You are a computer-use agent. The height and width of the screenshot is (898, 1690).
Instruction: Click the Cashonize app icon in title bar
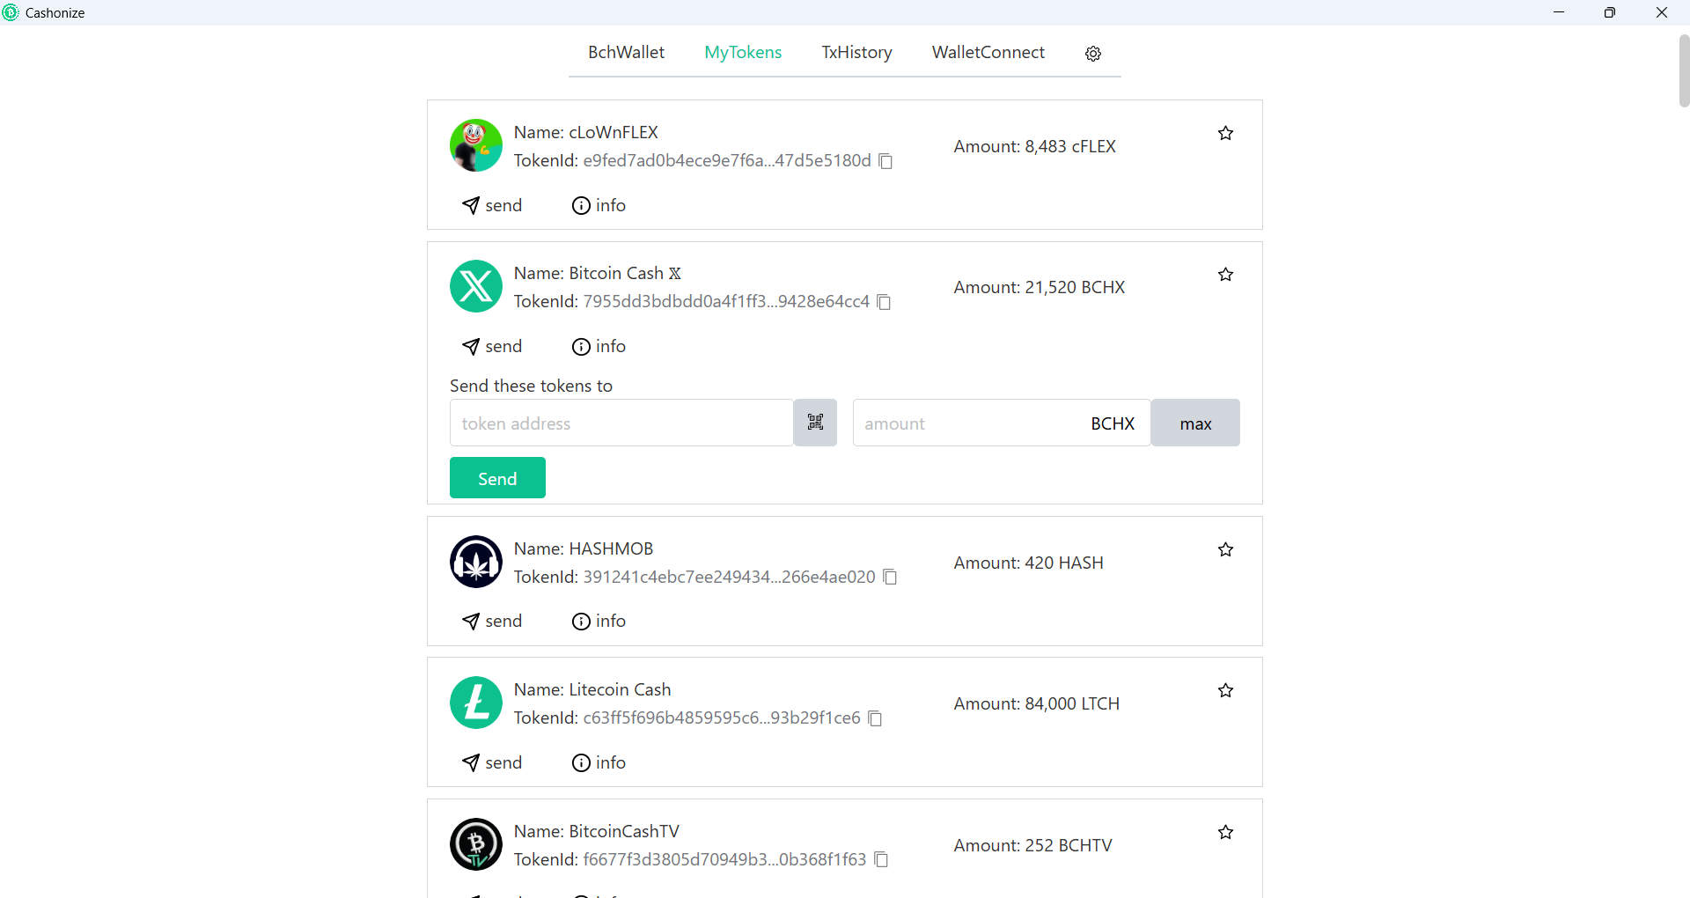(x=11, y=12)
